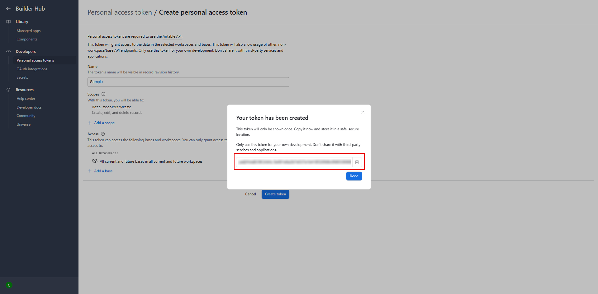
Task: Open Help center link
Action: [x=26, y=99]
